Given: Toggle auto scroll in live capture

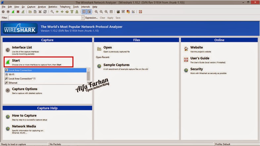Looking at the screenshot, I should (x=89, y=12).
